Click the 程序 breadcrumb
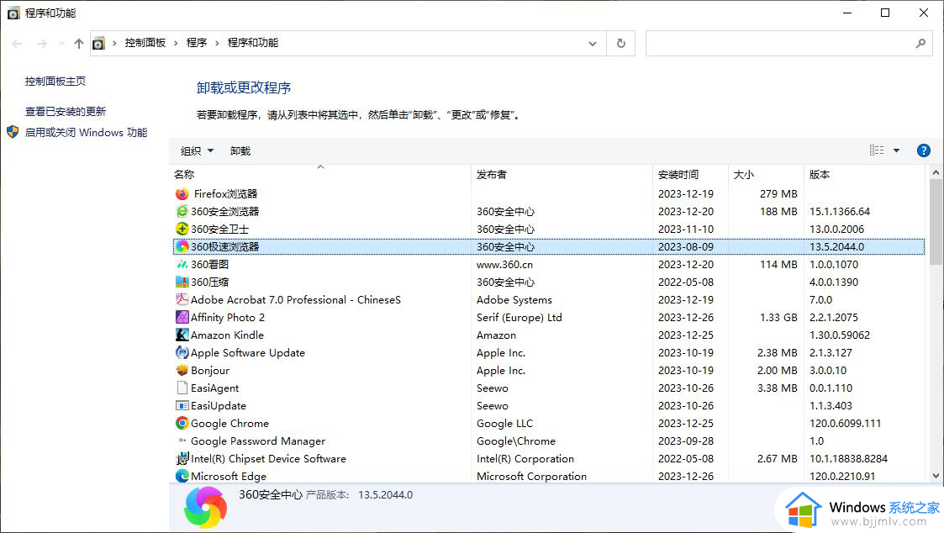Viewport: 944px width, 533px height. pos(196,43)
